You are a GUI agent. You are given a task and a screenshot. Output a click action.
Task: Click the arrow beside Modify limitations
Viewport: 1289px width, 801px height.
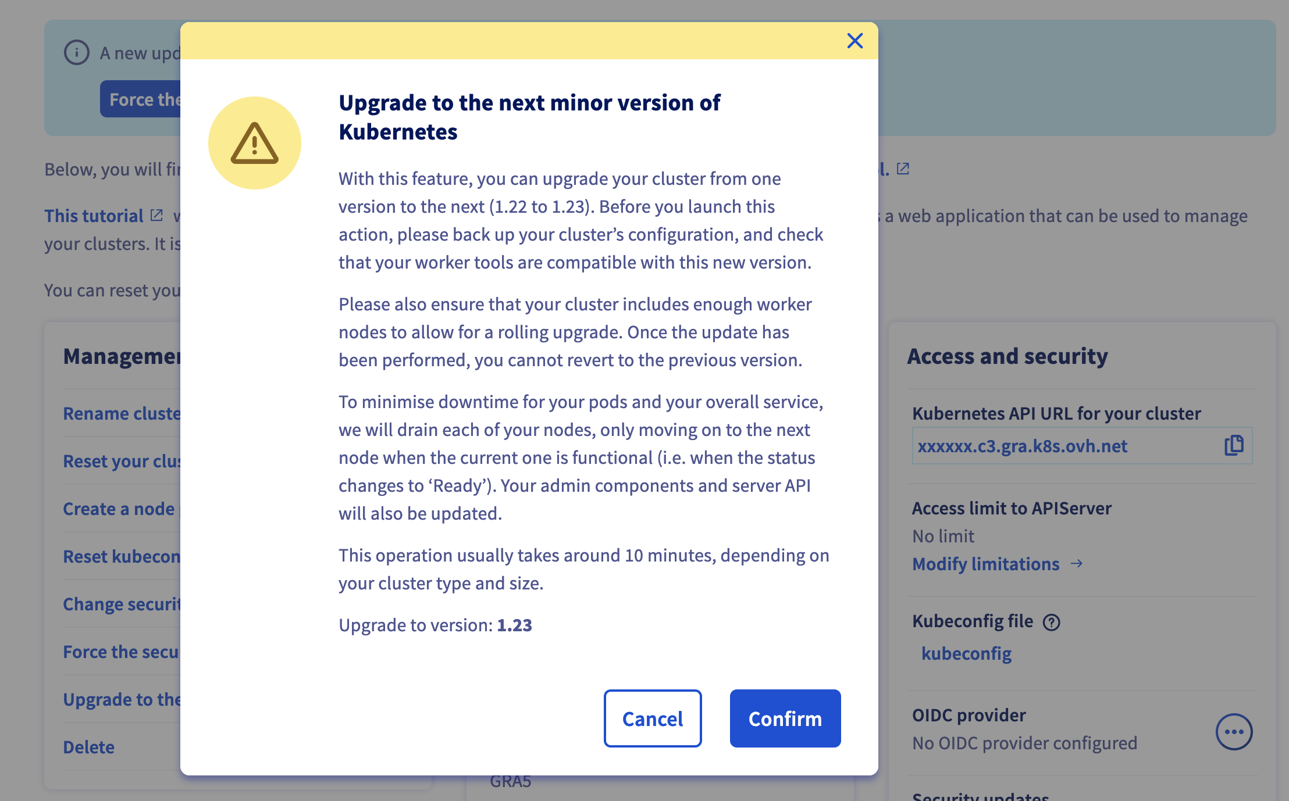1076,563
